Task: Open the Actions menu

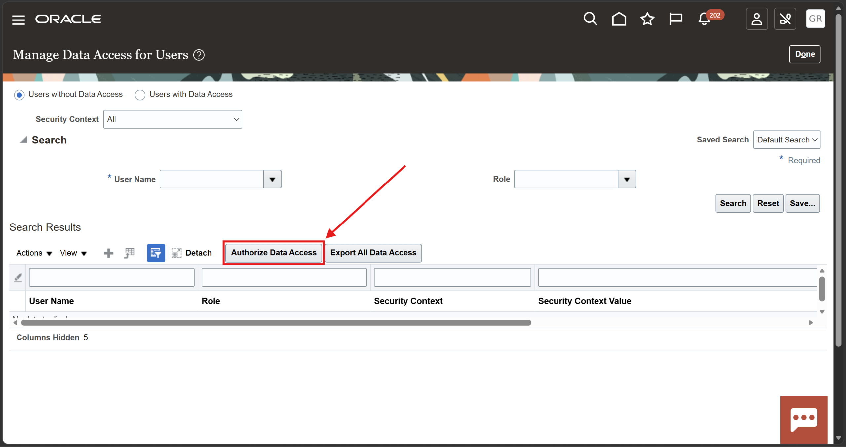Action: point(34,253)
